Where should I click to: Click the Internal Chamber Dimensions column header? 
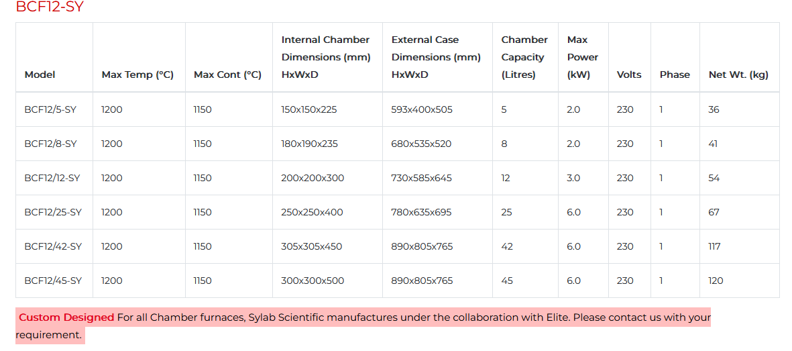click(x=325, y=57)
